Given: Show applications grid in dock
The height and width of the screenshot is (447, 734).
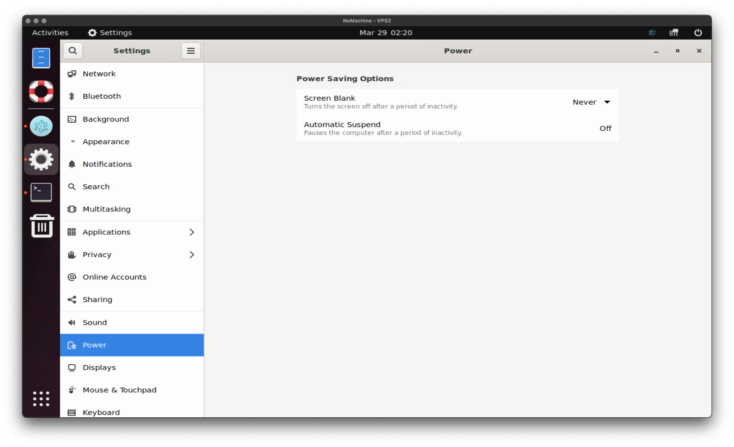Looking at the screenshot, I should tap(41, 399).
